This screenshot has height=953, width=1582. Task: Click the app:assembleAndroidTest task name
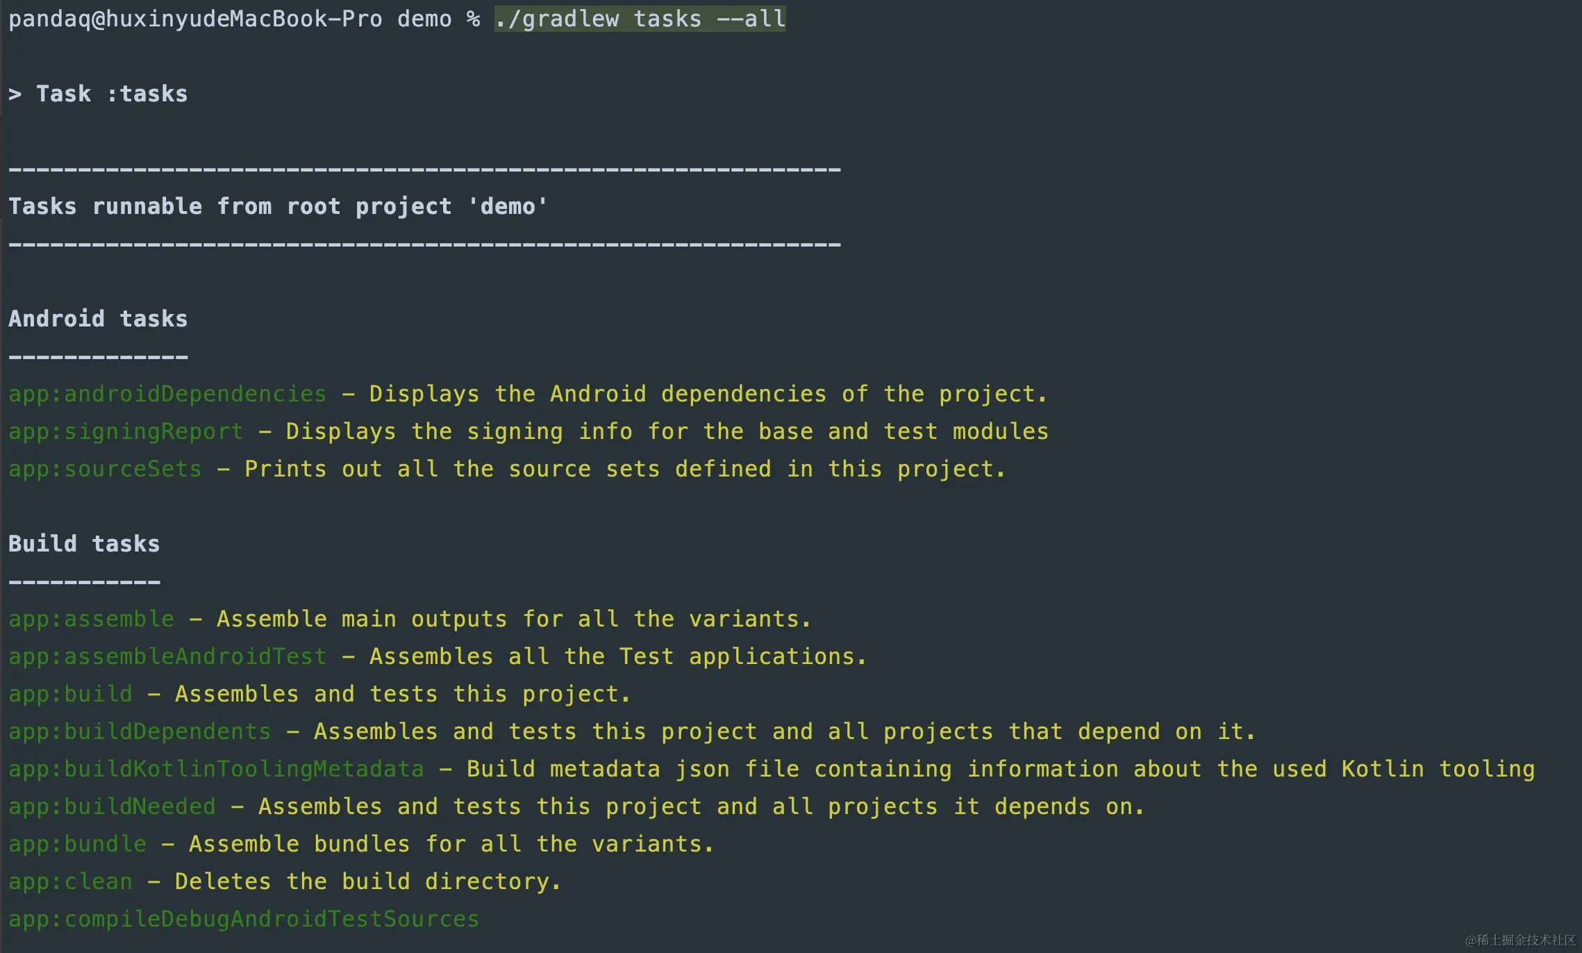167,656
